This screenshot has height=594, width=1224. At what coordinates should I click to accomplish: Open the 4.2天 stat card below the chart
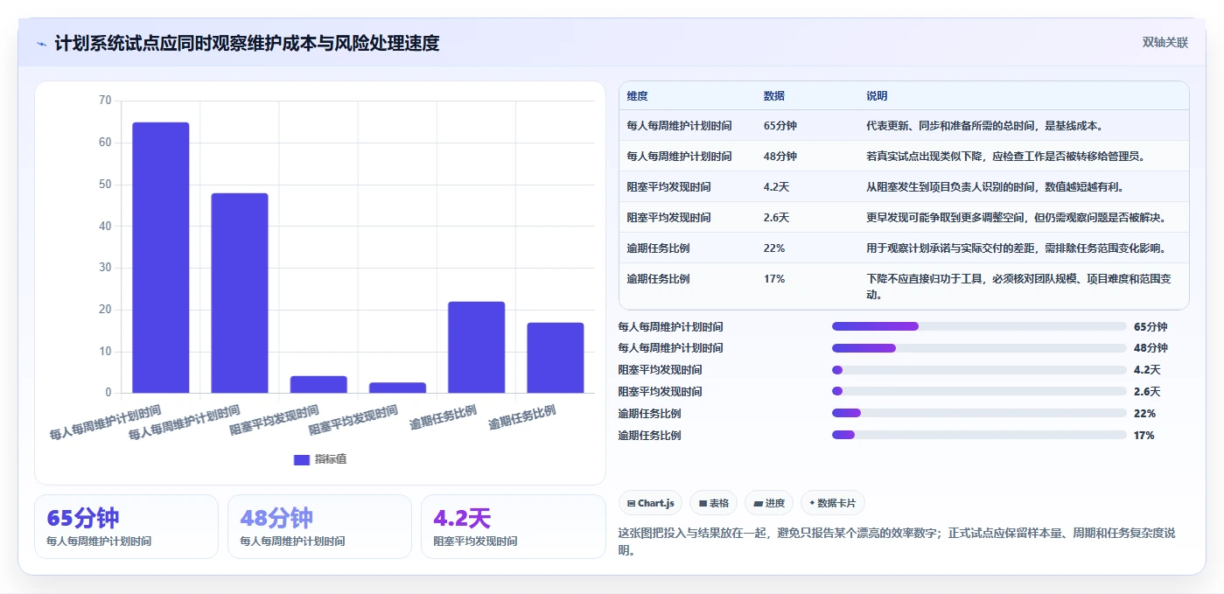pos(514,527)
